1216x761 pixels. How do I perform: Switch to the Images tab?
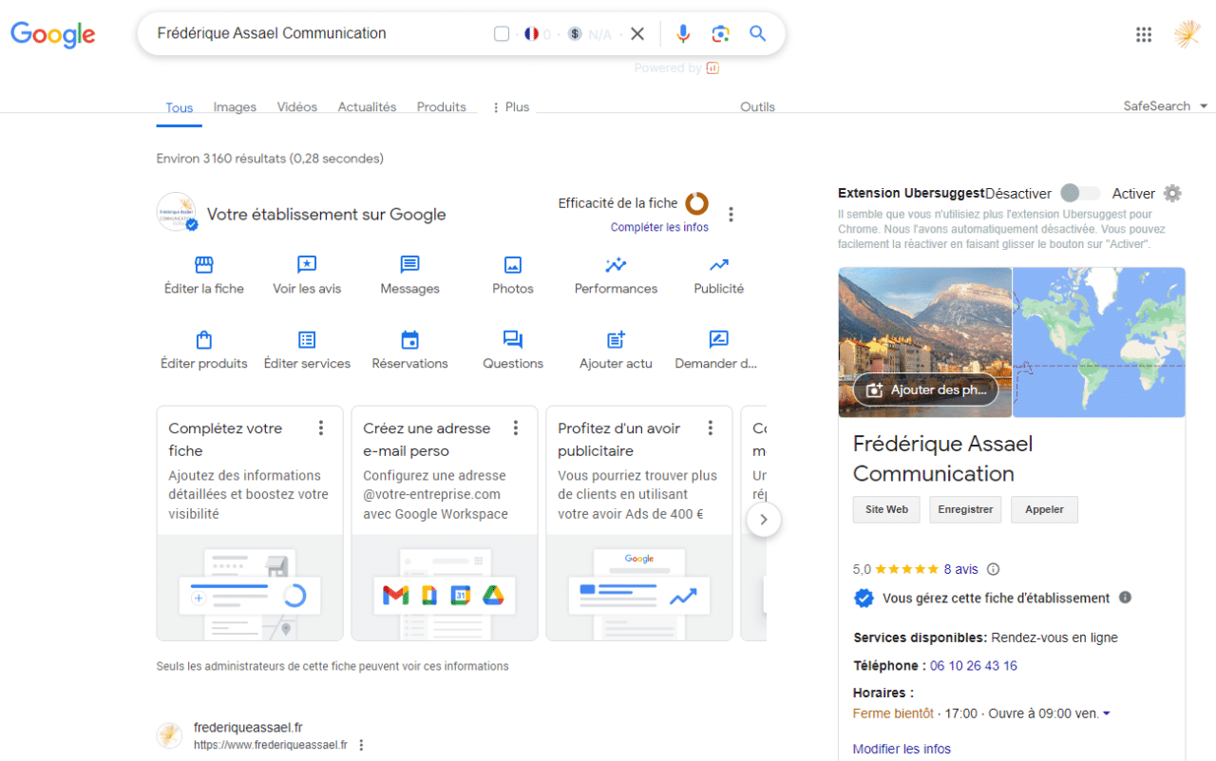(235, 107)
